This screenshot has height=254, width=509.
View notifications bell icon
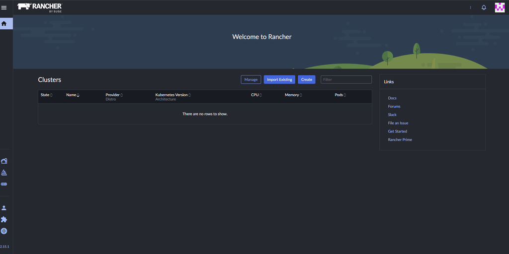(484, 7)
